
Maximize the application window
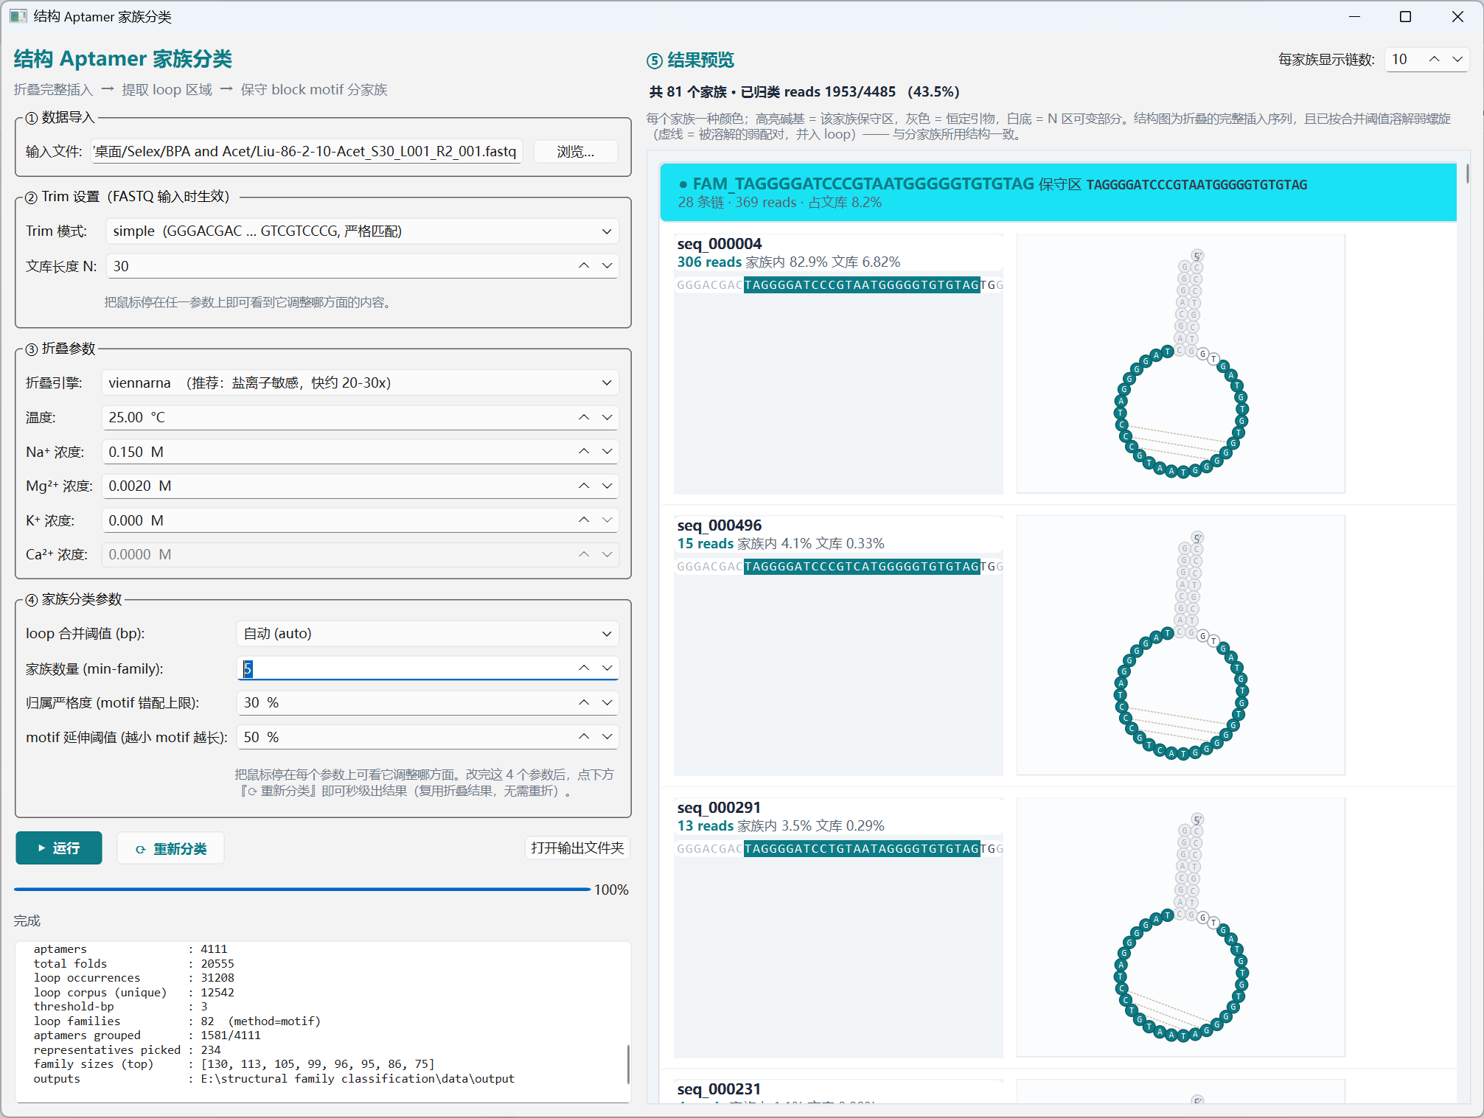tap(1405, 16)
